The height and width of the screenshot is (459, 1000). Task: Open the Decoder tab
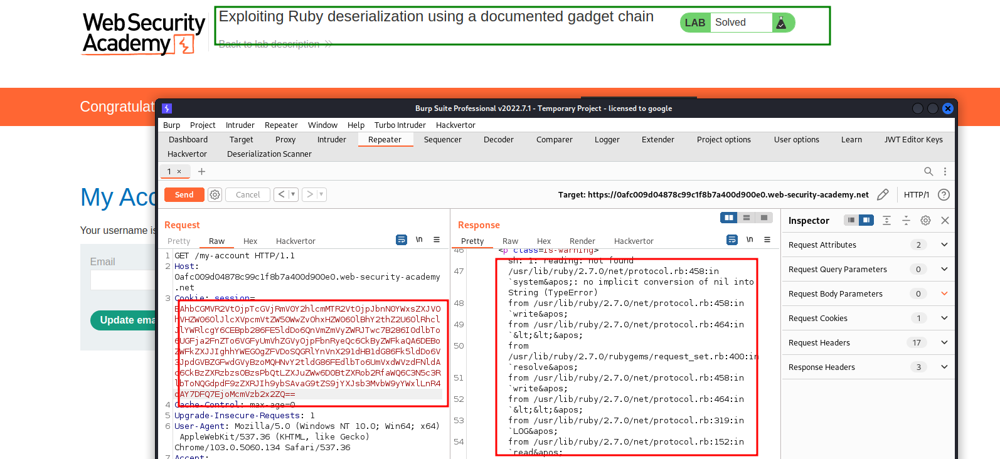[498, 140]
